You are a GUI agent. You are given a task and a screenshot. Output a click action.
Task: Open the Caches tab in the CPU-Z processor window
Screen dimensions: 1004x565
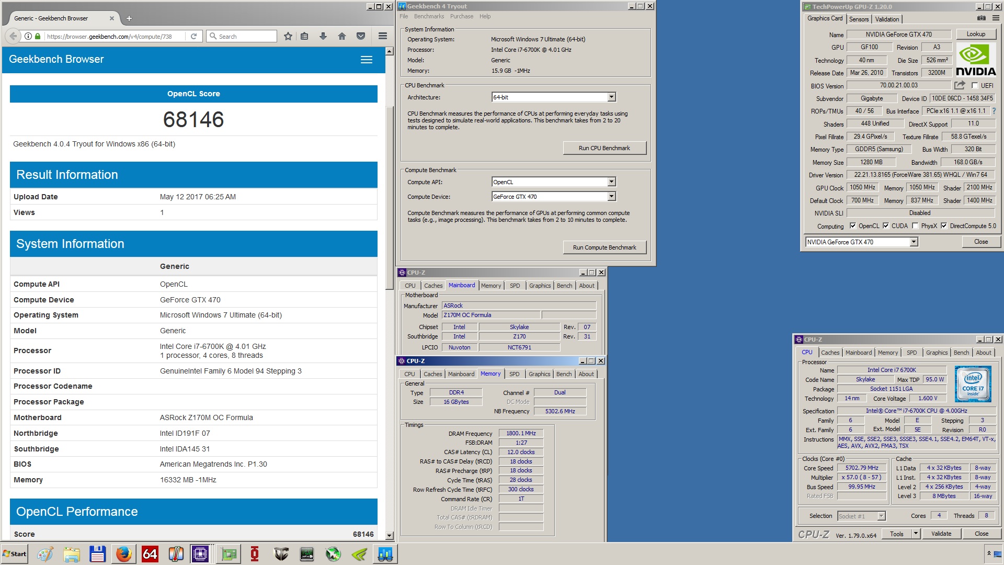click(x=830, y=353)
